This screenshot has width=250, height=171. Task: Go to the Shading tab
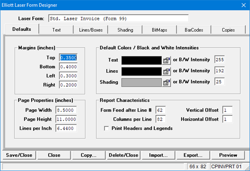[x=125, y=30]
